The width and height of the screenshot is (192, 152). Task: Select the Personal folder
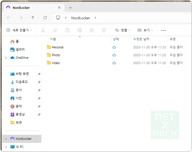[58, 47]
